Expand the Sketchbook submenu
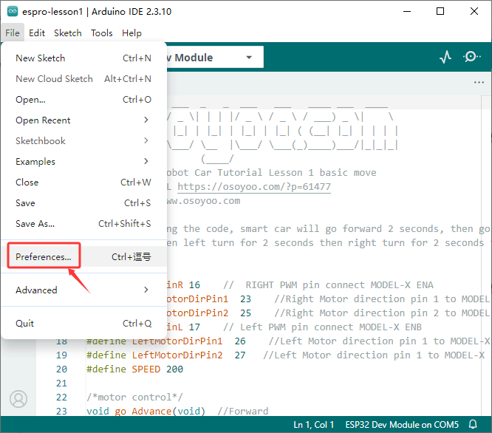 point(83,141)
